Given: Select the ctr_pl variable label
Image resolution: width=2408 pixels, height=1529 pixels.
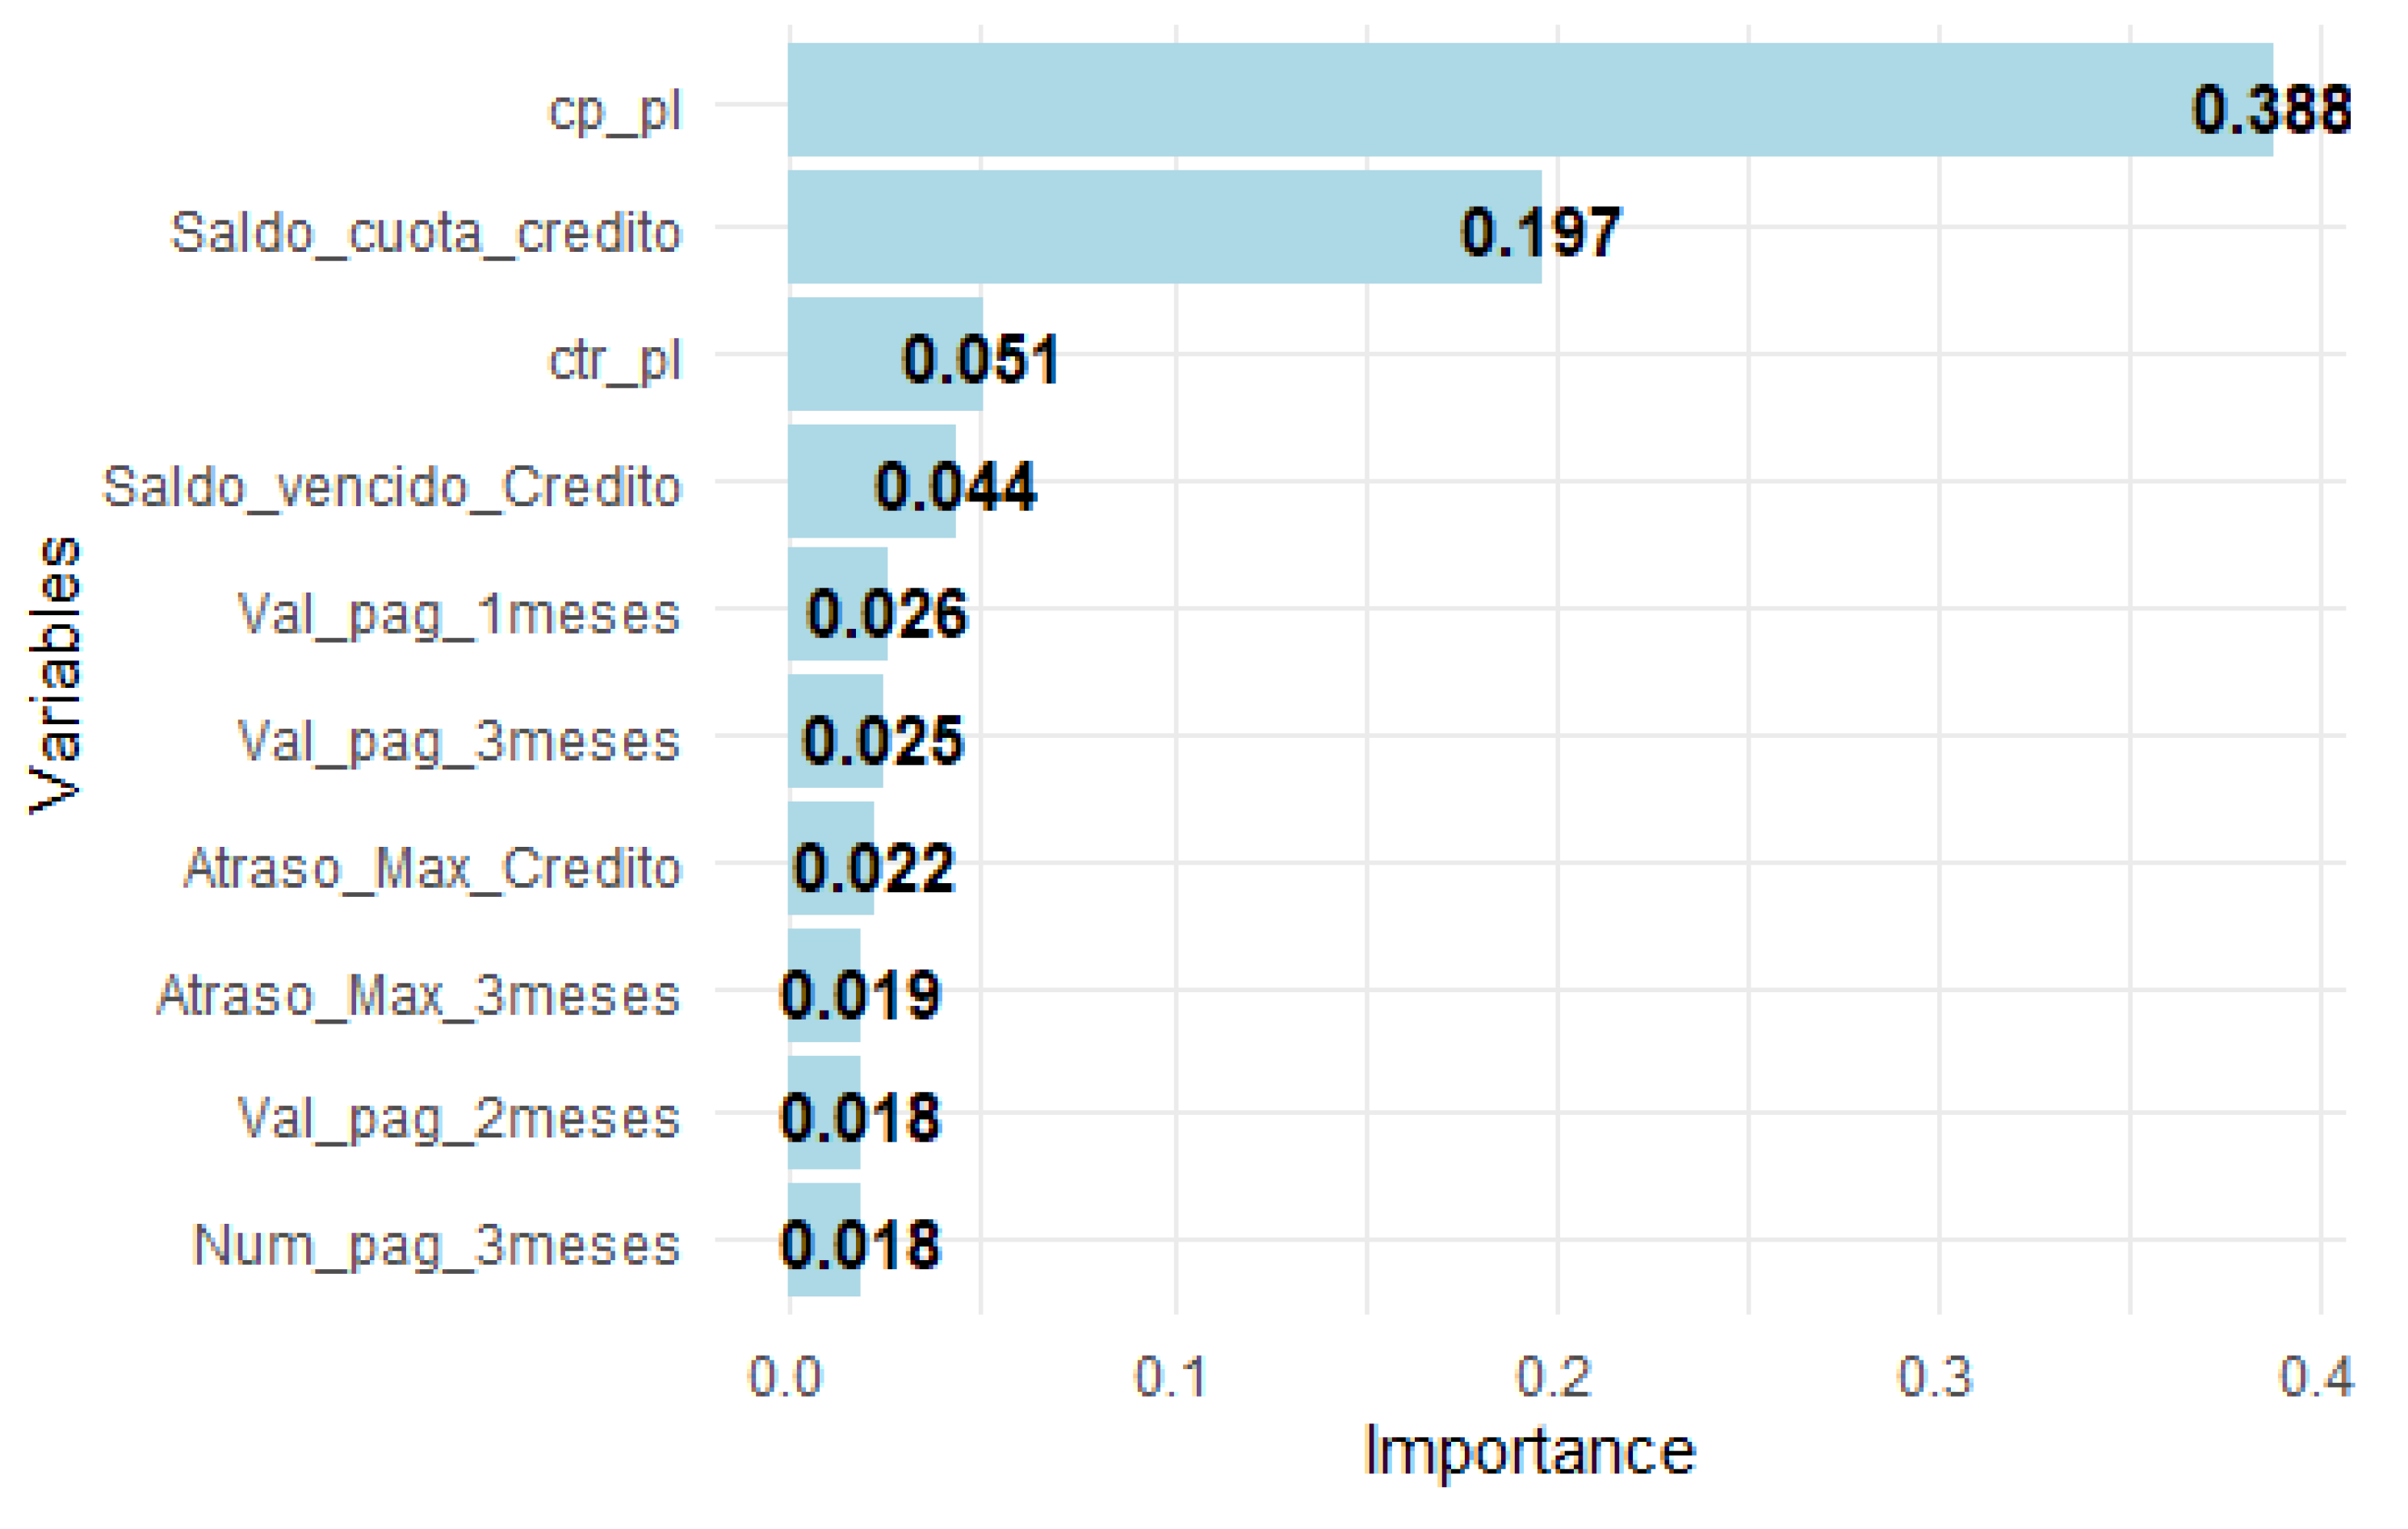Looking at the screenshot, I should [615, 360].
